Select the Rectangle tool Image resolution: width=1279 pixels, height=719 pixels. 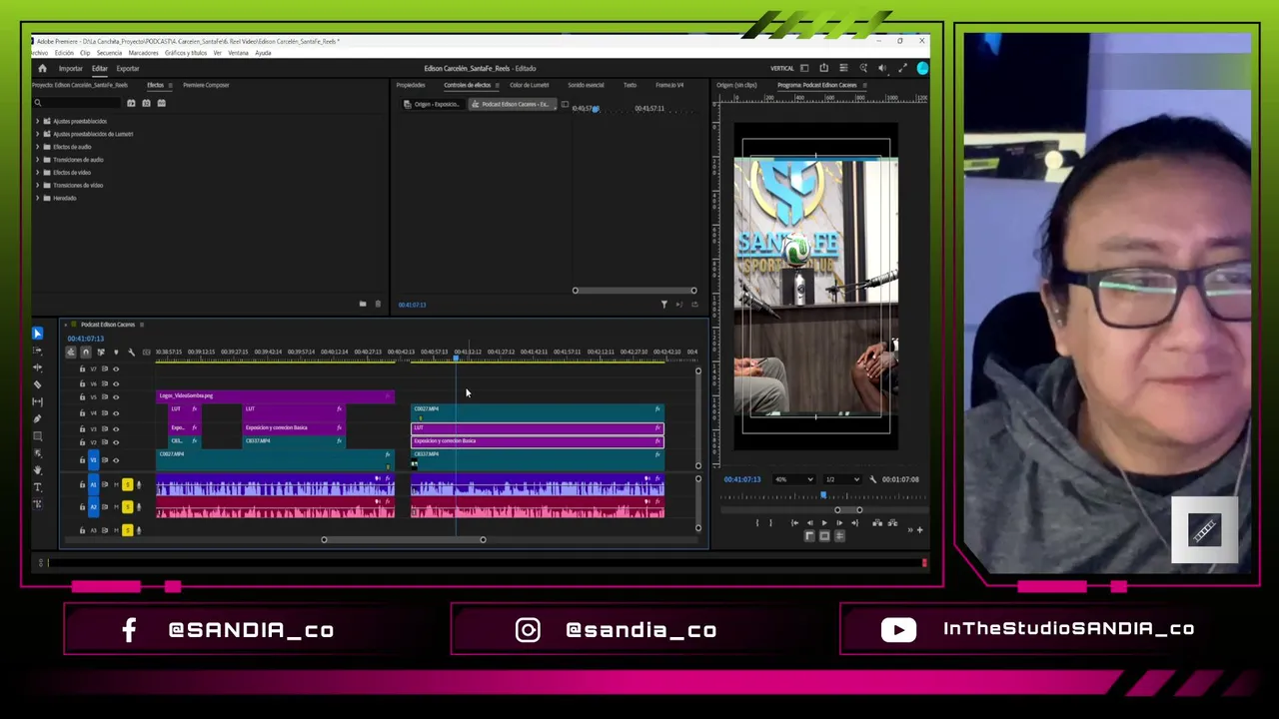[38, 435]
